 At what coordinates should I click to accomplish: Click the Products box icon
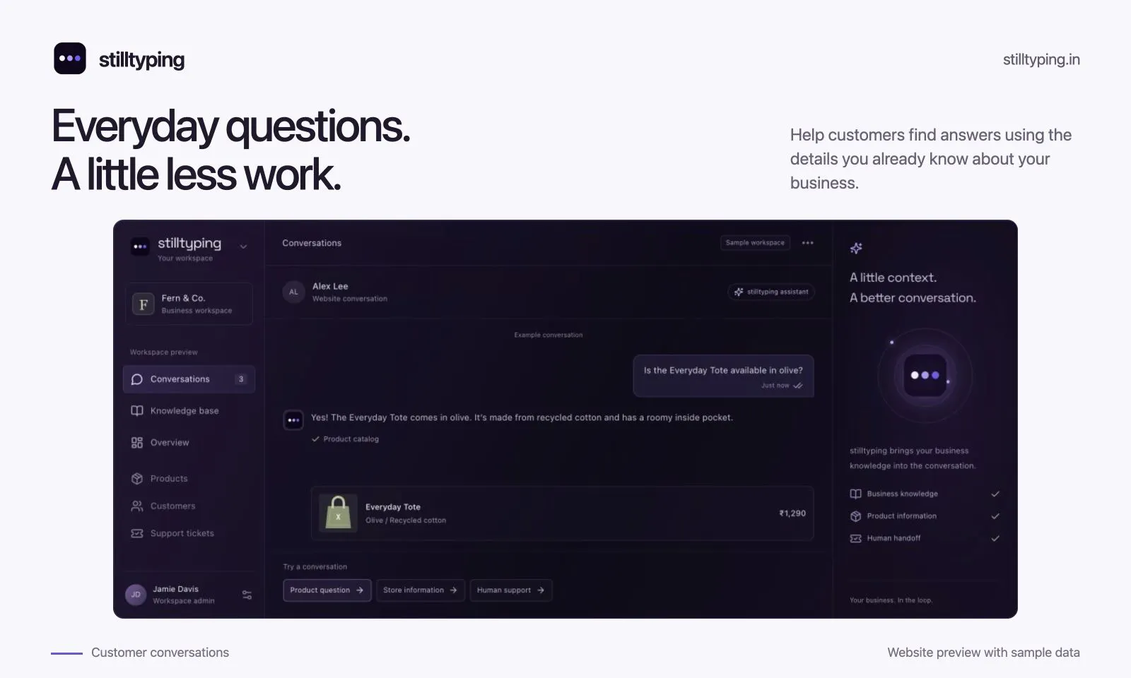pyautogui.click(x=137, y=479)
